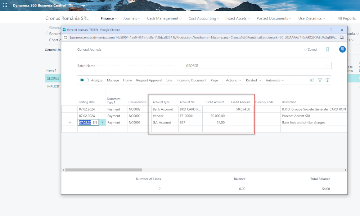Click BRD CARD R... account number cell
Image resolution: width=360 pixels, height=216 pixels.
190,109
